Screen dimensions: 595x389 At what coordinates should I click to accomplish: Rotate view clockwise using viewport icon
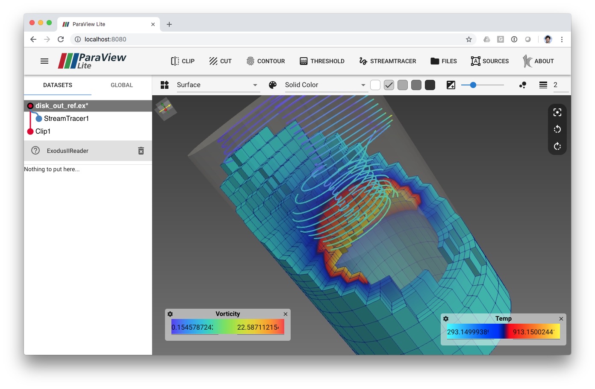click(x=557, y=146)
